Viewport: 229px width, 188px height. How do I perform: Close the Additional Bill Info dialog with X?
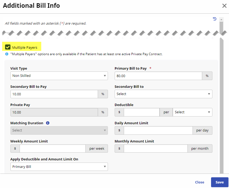pos(224,6)
